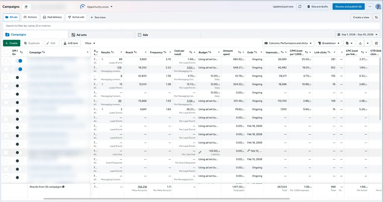Click the pencil icon beside the 125.00 budget
383x202 pixels.
tap(200, 152)
